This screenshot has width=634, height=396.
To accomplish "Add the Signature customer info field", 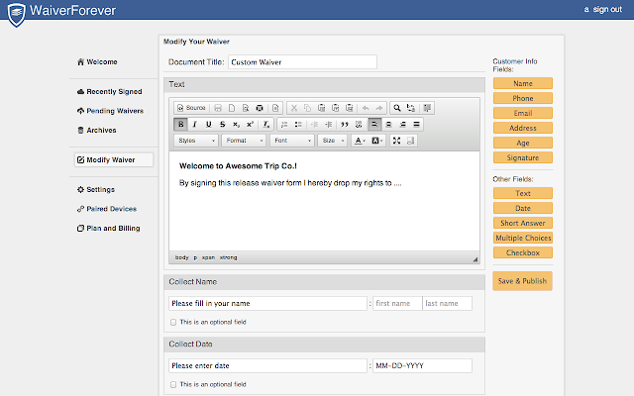I will (522, 158).
